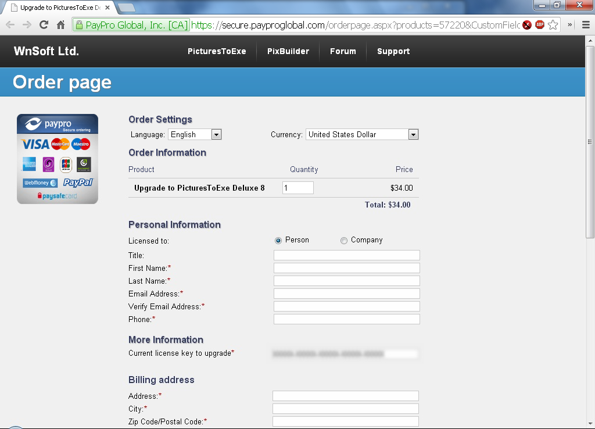Image resolution: width=595 pixels, height=429 pixels.
Task: Click the purple Solo card logo
Action: [48, 164]
